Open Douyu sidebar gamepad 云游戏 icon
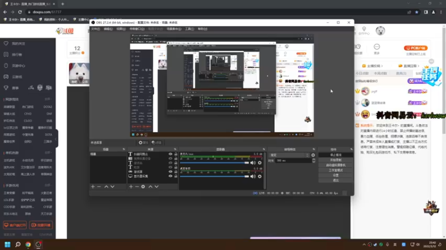Viewport: 446px width, 250px height. [x=6, y=77]
